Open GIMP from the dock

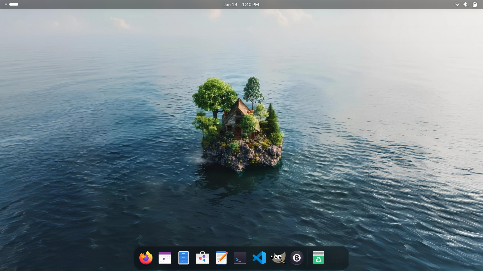tap(278, 258)
